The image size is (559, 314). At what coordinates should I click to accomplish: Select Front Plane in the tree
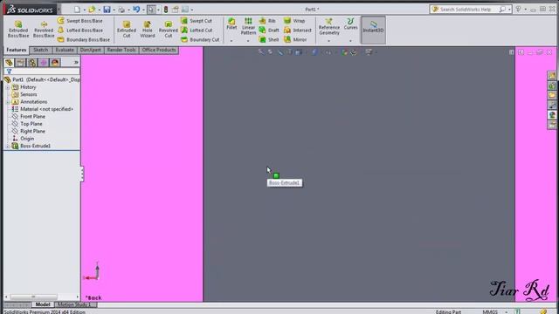click(x=33, y=116)
